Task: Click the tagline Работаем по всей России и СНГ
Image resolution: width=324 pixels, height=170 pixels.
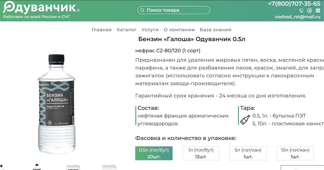Action: coord(36,17)
